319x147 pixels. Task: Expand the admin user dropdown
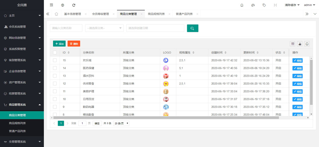click(x=309, y=5)
